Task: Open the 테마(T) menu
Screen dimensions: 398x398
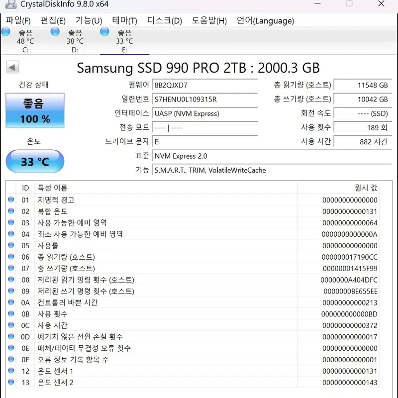Action: 125,20
